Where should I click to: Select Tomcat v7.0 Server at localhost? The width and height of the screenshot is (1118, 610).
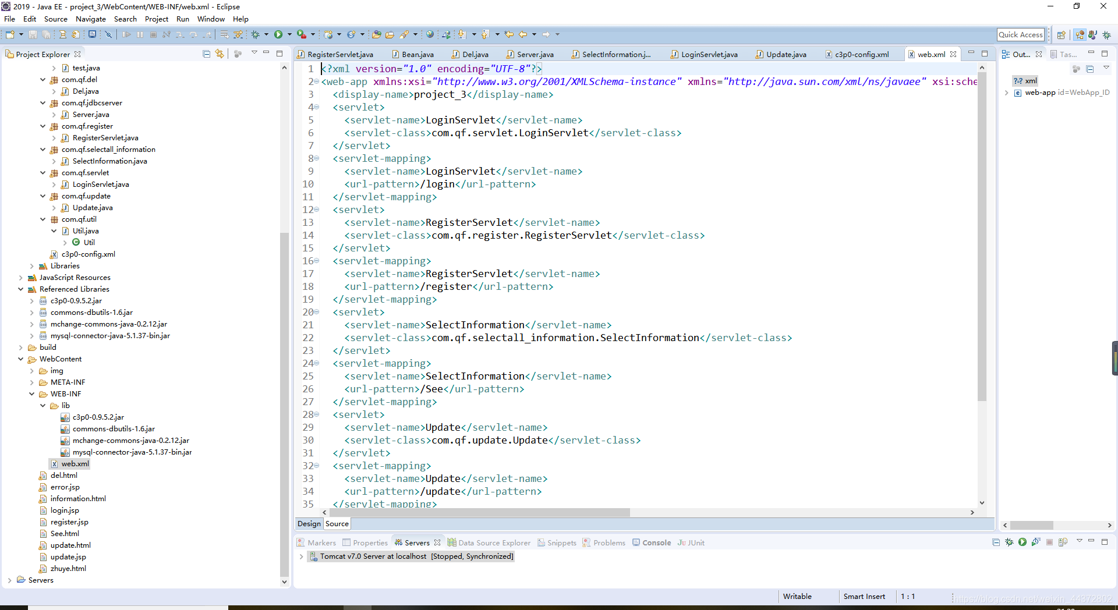411,556
